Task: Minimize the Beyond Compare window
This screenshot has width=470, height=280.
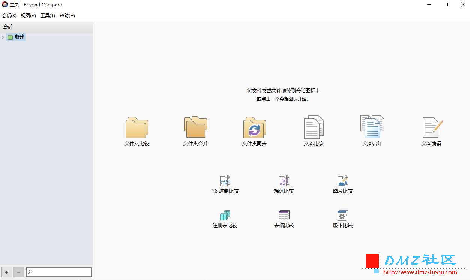Action: pyautogui.click(x=429, y=5)
